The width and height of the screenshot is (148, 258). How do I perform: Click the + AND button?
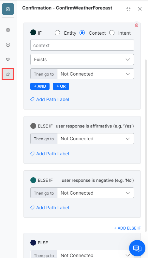(40, 86)
